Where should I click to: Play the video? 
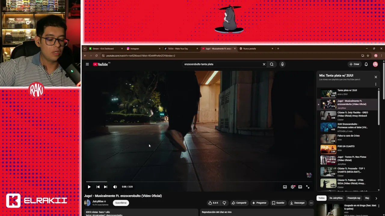pyautogui.click(x=89, y=187)
